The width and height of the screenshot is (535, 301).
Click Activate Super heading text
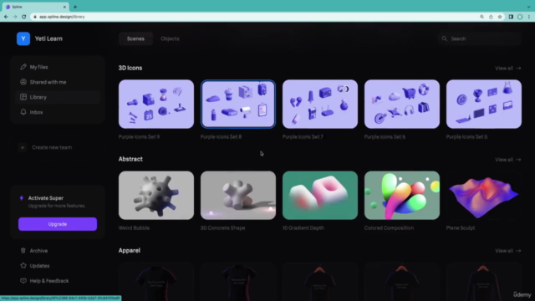46,198
